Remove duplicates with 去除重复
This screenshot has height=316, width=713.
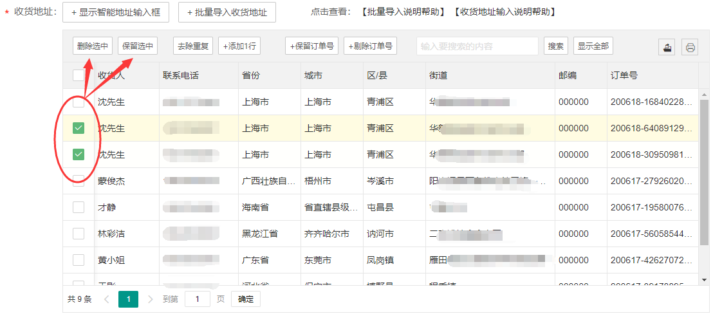tap(194, 46)
